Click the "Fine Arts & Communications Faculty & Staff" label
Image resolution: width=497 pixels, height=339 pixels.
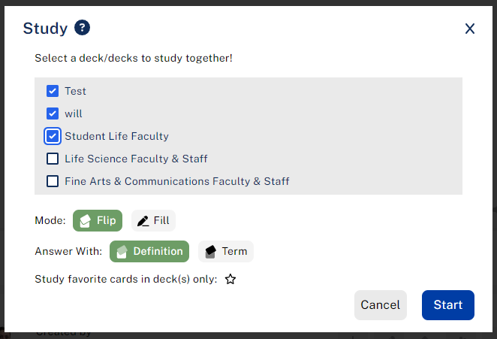[x=177, y=181]
